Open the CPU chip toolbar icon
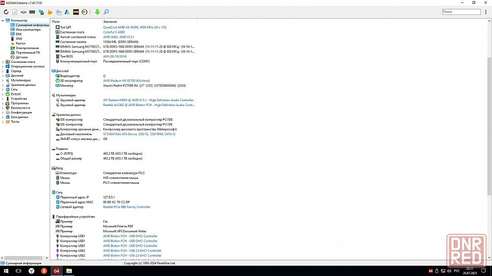The height and width of the screenshot is (276, 492). tap(24, 12)
